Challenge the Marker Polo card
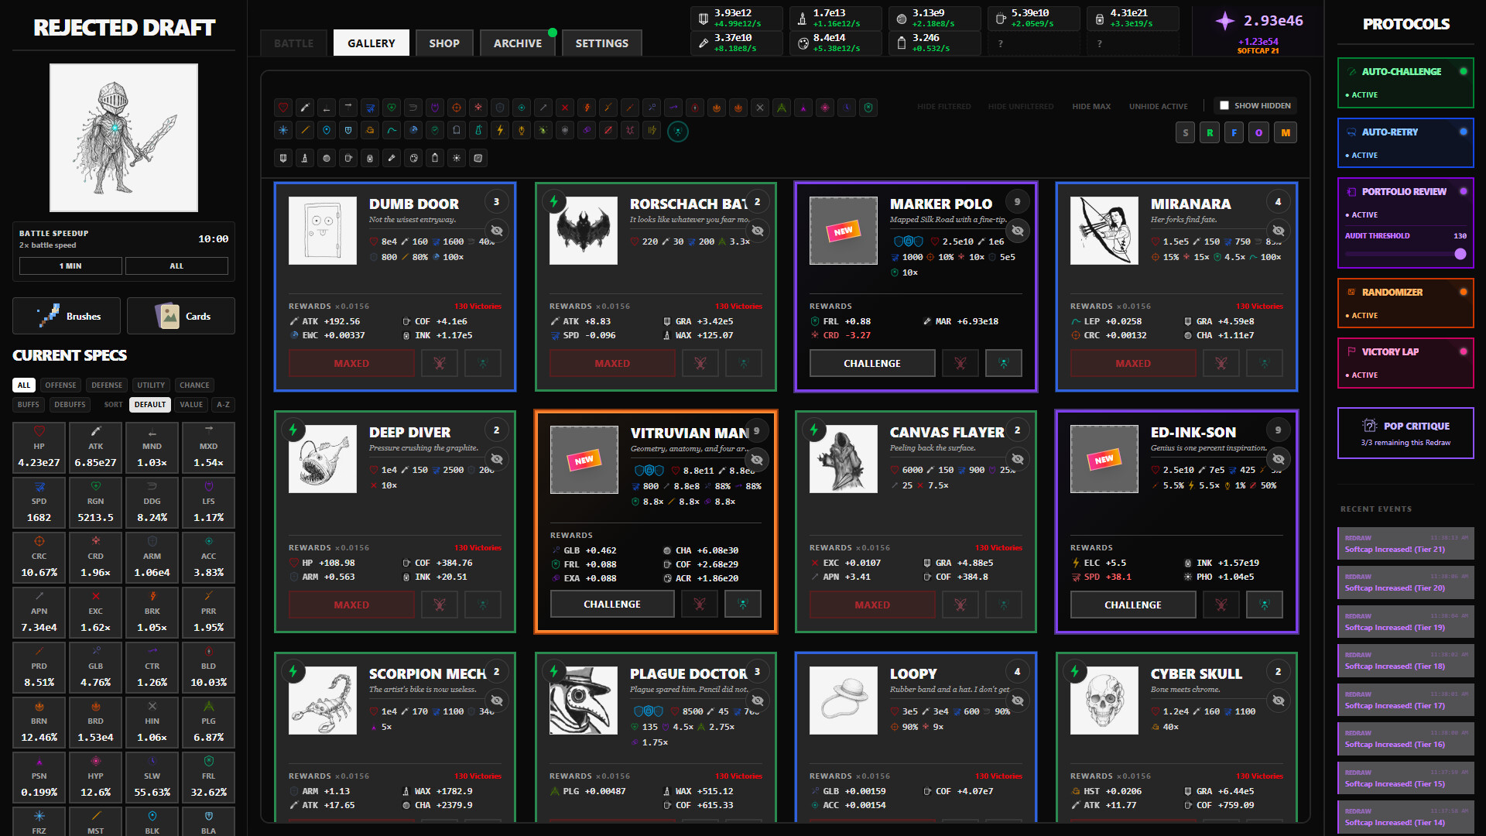The height and width of the screenshot is (836, 1486). click(x=872, y=363)
